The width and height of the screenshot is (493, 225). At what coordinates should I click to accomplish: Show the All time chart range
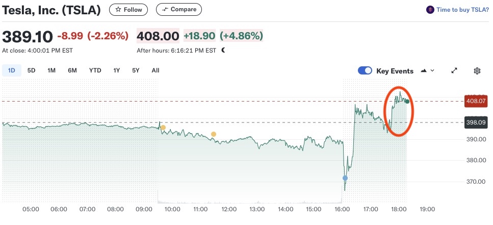[x=155, y=70]
